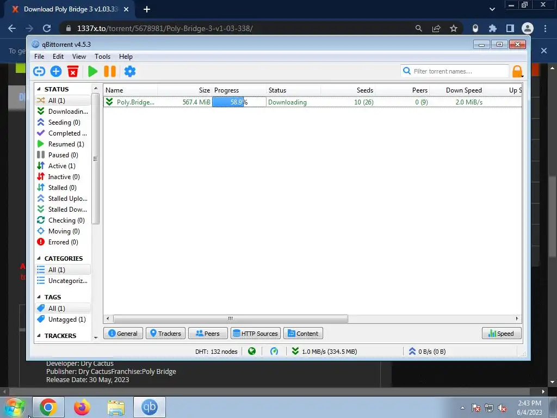Click the Chrome address bar URL

(x=165, y=28)
